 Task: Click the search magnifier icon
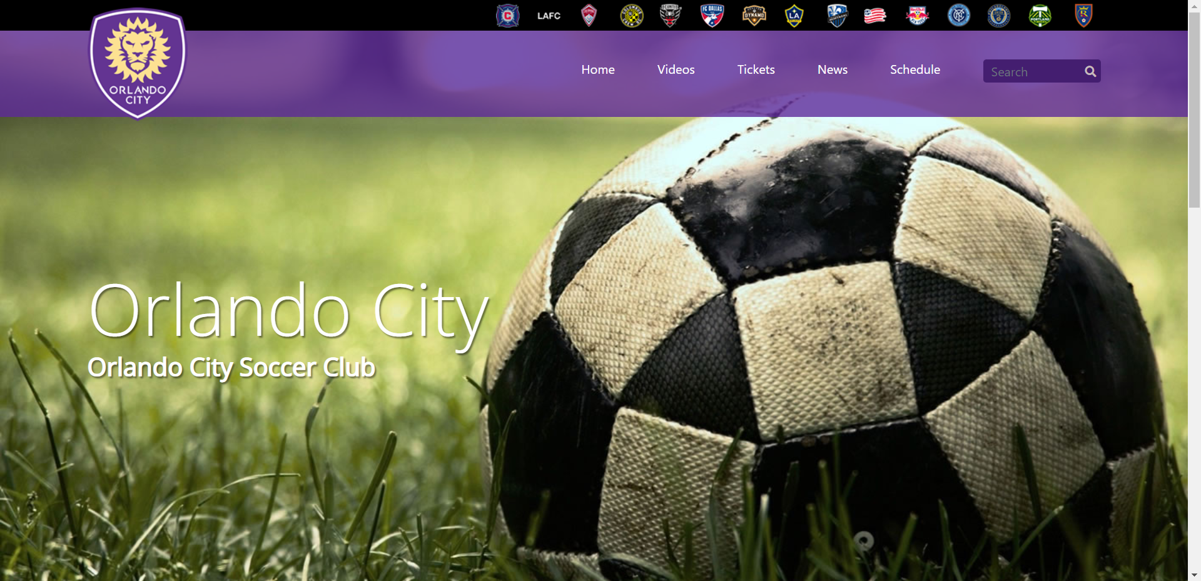tap(1090, 71)
